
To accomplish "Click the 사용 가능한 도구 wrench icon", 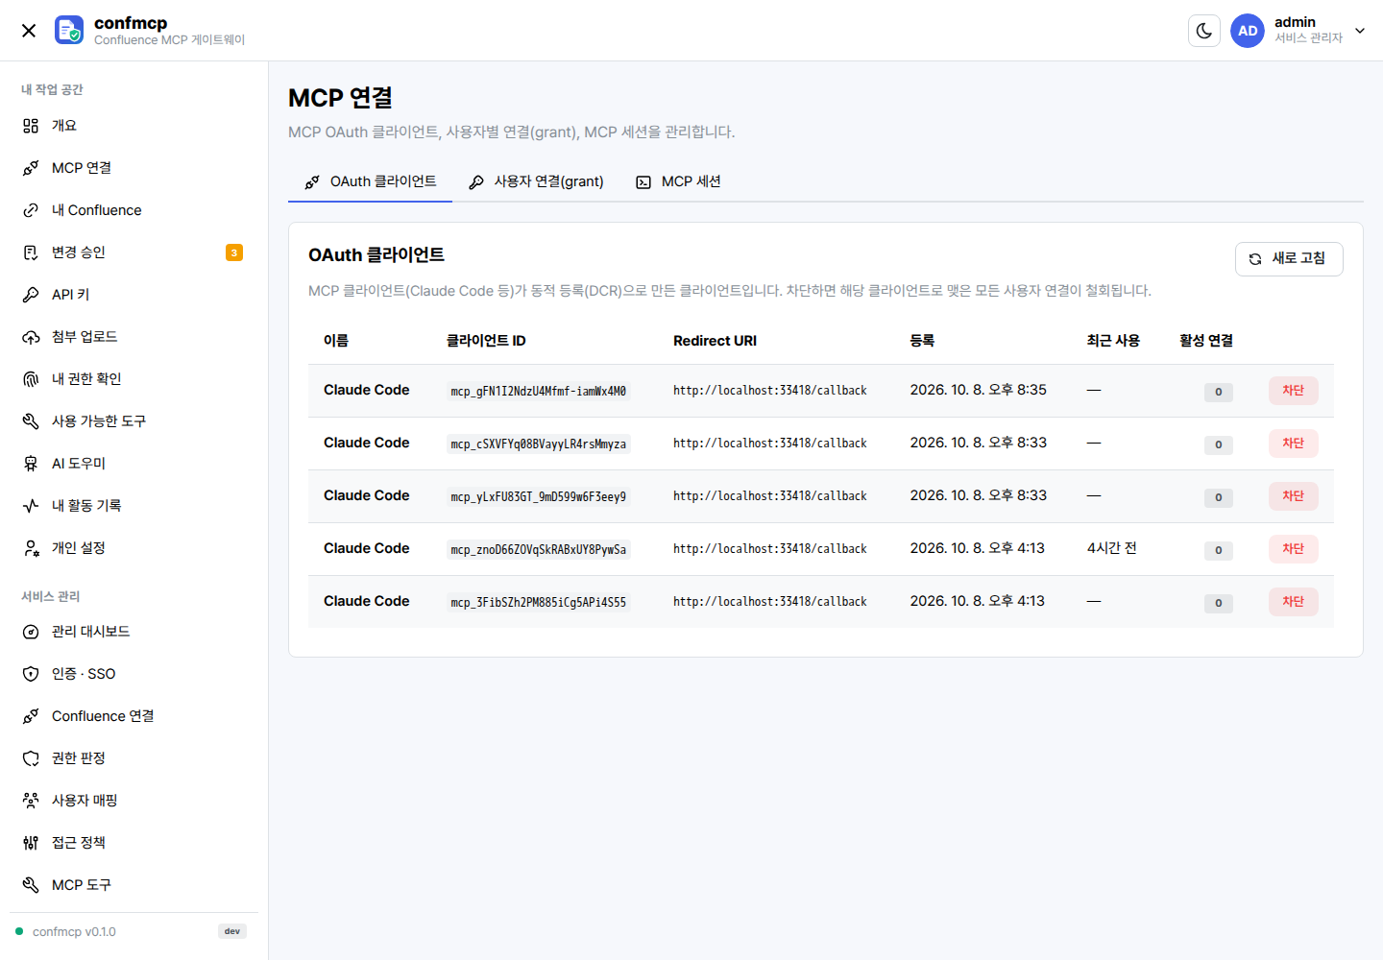I will pyautogui.click(x=31, y=421).
